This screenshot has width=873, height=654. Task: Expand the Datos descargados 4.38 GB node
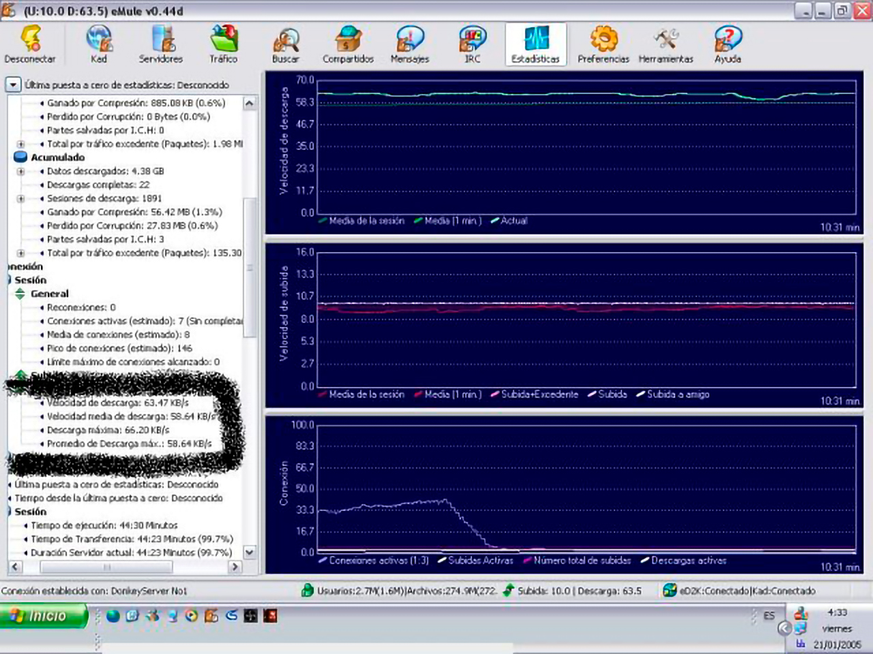[x=20, y=171]
